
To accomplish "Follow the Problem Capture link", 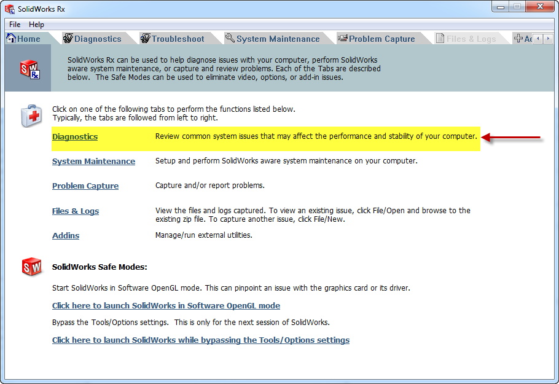I will 85,186.
